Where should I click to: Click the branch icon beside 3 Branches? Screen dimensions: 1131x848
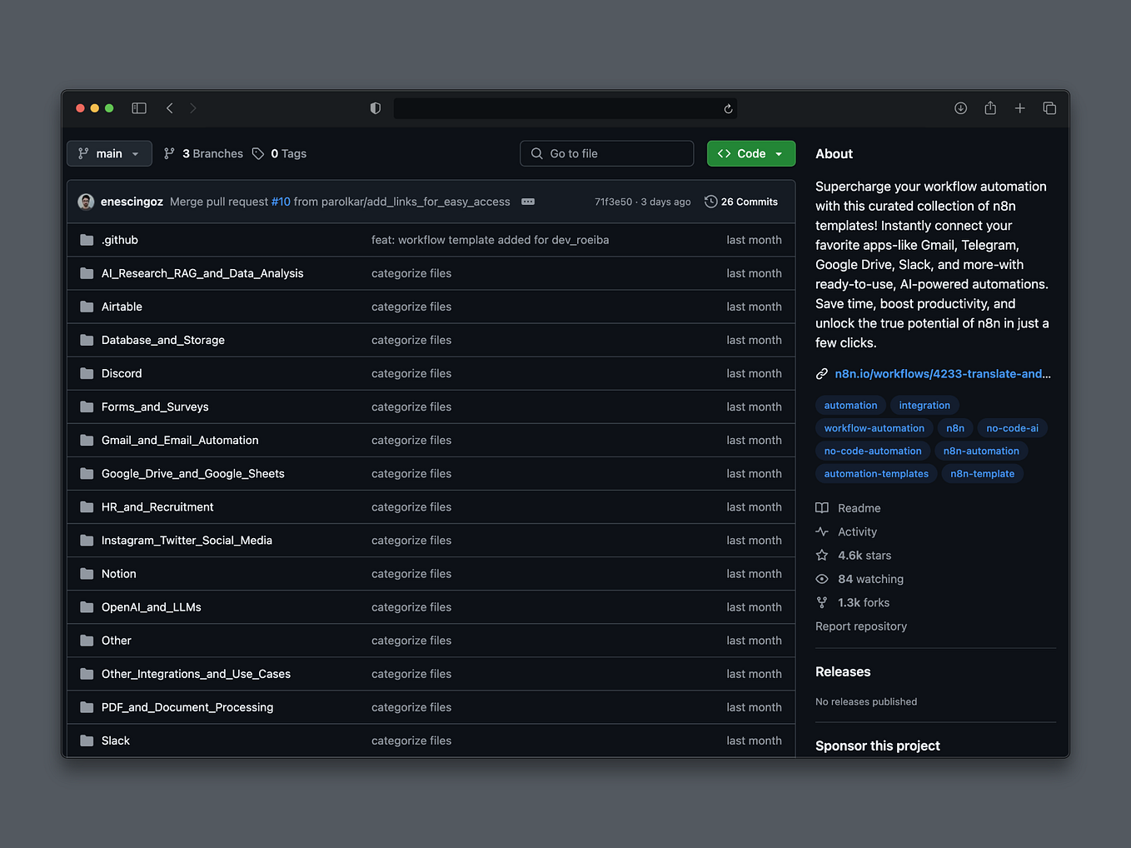(169, 153)
